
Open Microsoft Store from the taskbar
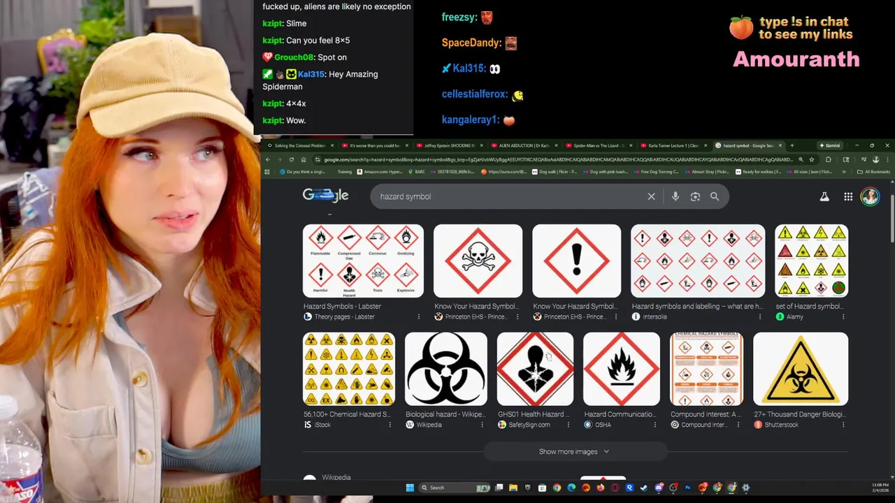point(542,488)
